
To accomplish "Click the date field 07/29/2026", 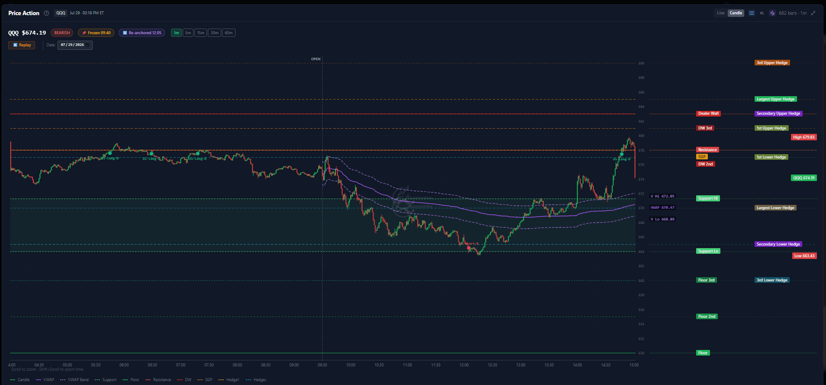I will point(75,45).
